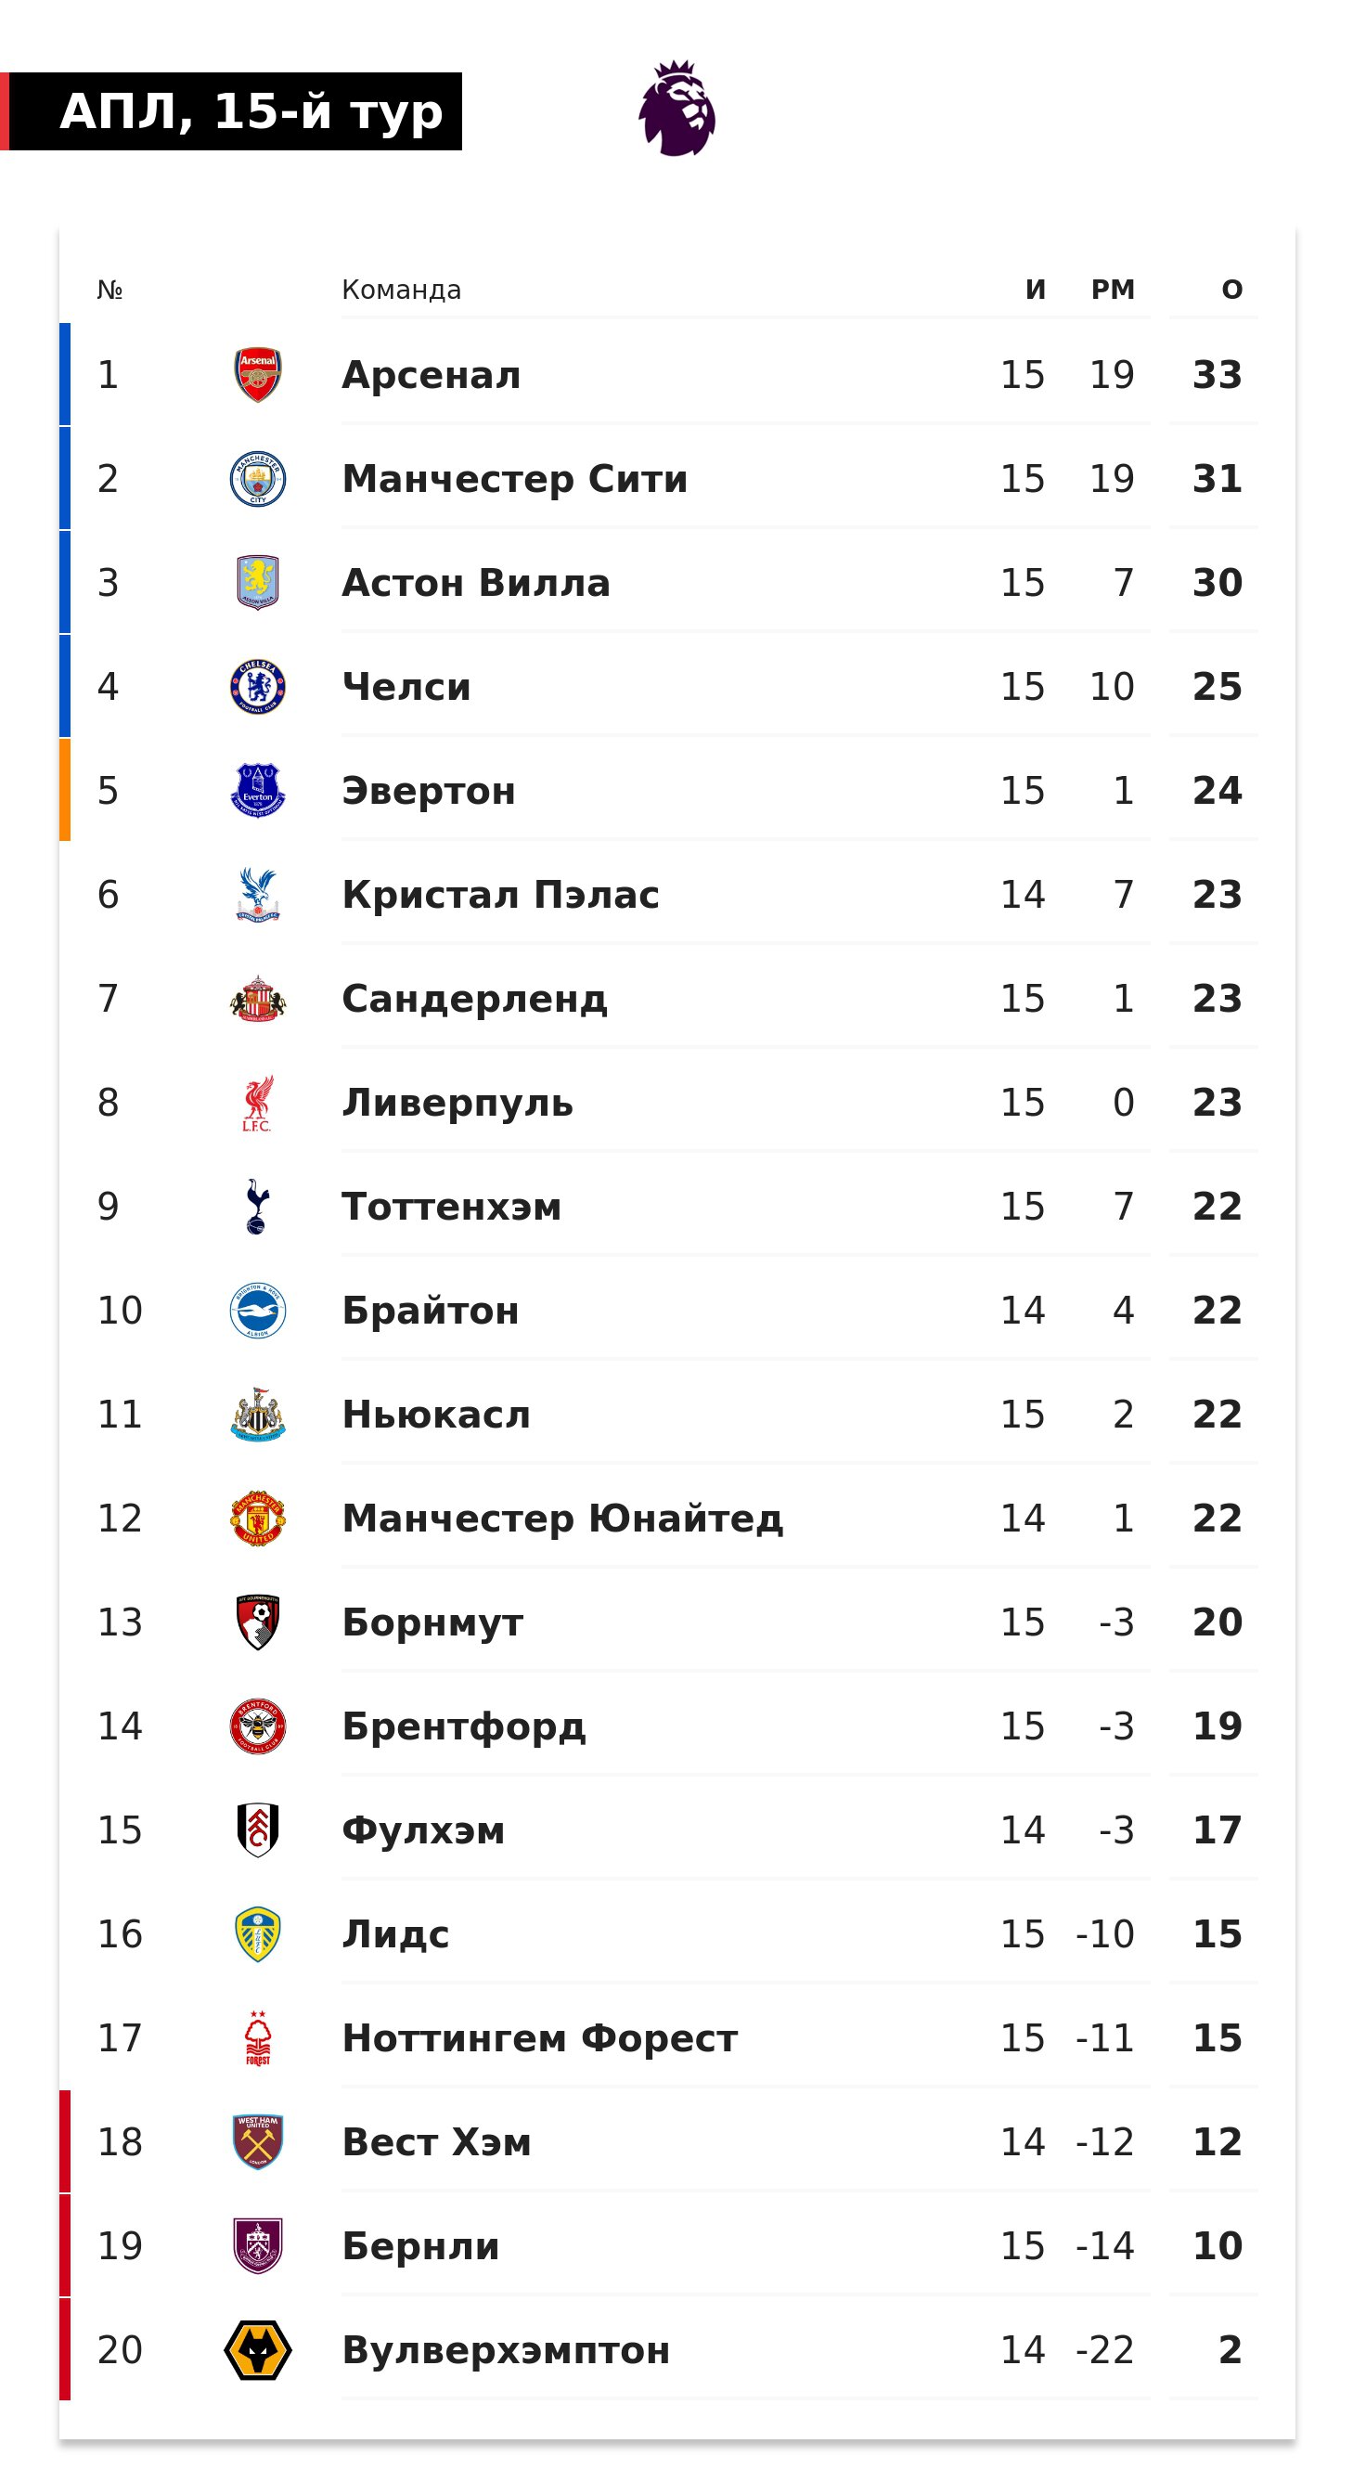Click the Nottingham Forest tree logo
The height and width of the screenshot is (2469, 1353).
pos(258,2037)
